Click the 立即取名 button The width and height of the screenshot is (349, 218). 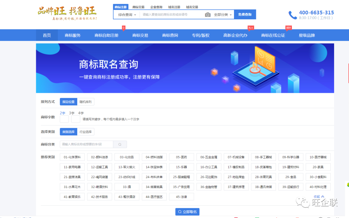187,212
